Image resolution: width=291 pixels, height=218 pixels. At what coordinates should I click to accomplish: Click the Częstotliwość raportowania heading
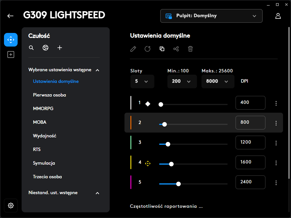click(166, 206)
